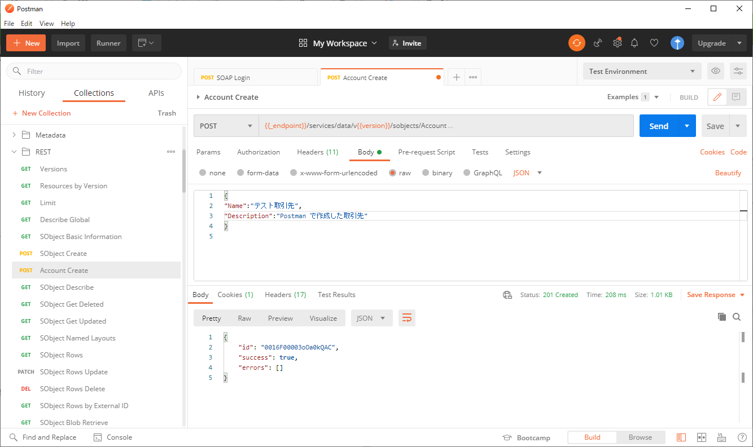This screenshot has width=753, height=447.
Task: Open the settings wrench icon in header
Action: coord(618,43)
